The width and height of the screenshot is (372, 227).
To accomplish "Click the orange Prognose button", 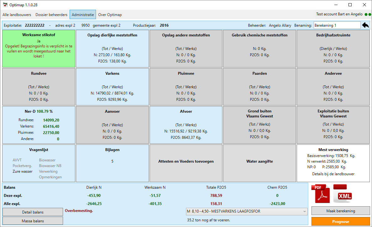I will point(341,222).
